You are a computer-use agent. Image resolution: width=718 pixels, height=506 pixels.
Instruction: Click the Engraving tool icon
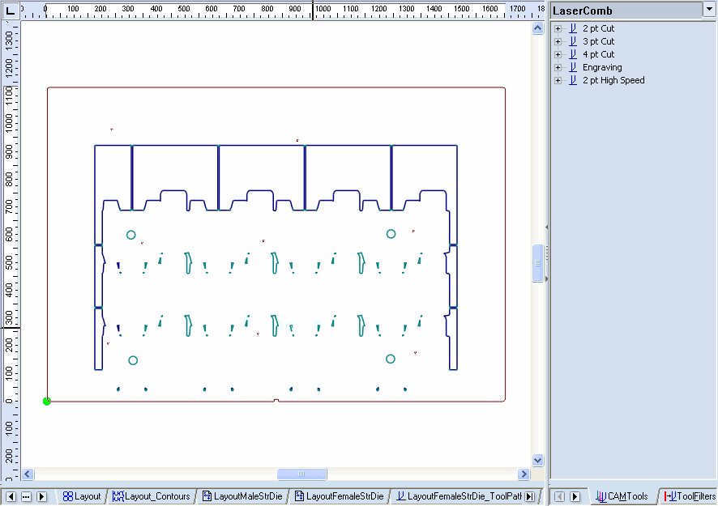[573, 67]
